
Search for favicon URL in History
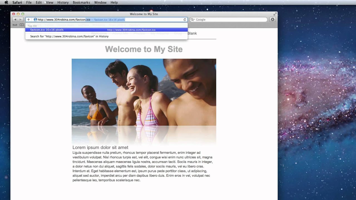click(107, 36)
